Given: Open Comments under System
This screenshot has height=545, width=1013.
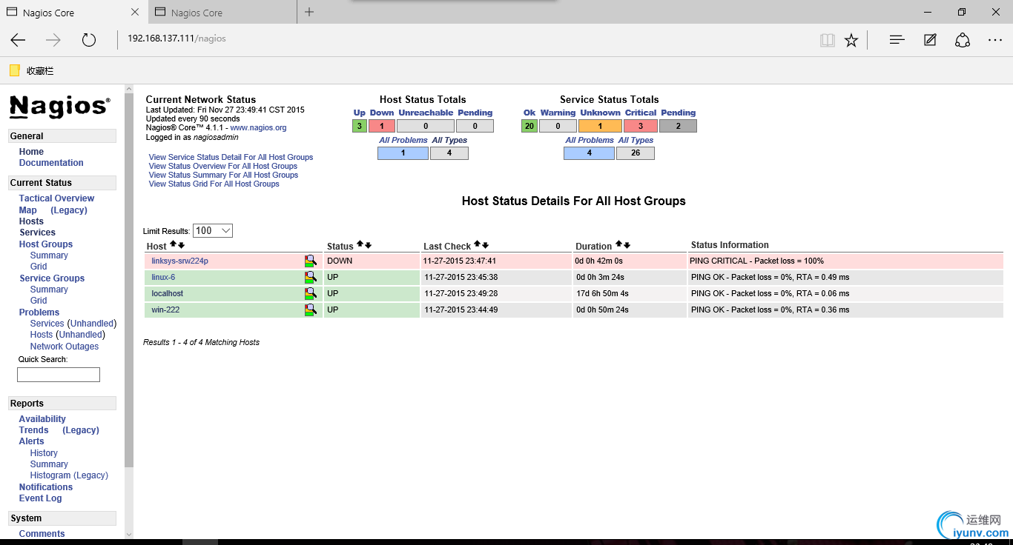Looking at the screenshot, I should pyautogui.click(x=42, y=534).
